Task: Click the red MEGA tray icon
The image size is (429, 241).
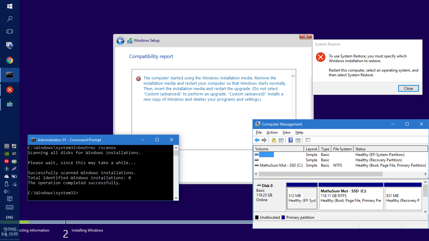Action: (x=7, y=161)
